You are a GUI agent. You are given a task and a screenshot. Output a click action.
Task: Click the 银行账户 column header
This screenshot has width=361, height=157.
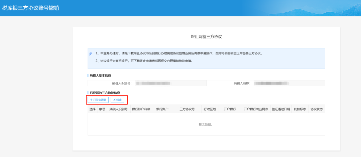pos(162,109)
